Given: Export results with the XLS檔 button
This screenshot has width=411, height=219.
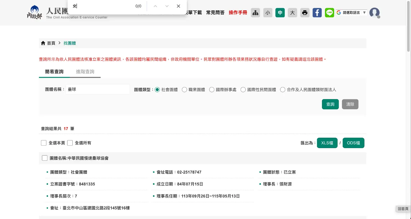Looking at the screenshot, I should (x=327, y=143).
